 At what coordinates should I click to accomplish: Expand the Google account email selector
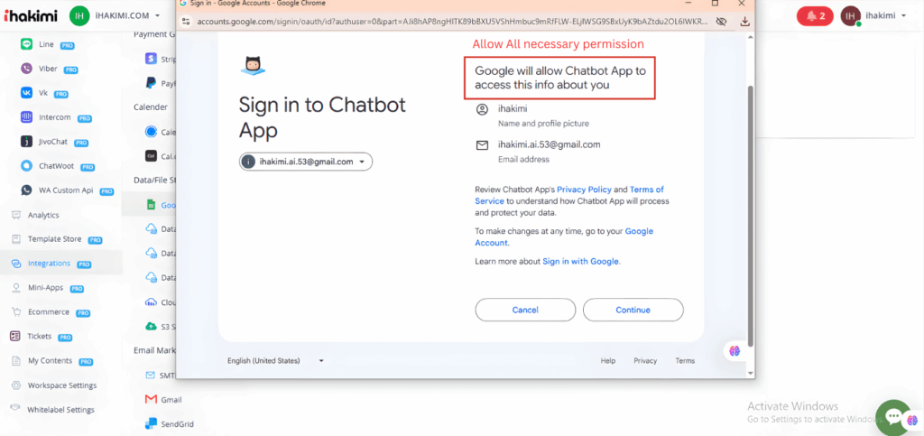coord(306,162)
